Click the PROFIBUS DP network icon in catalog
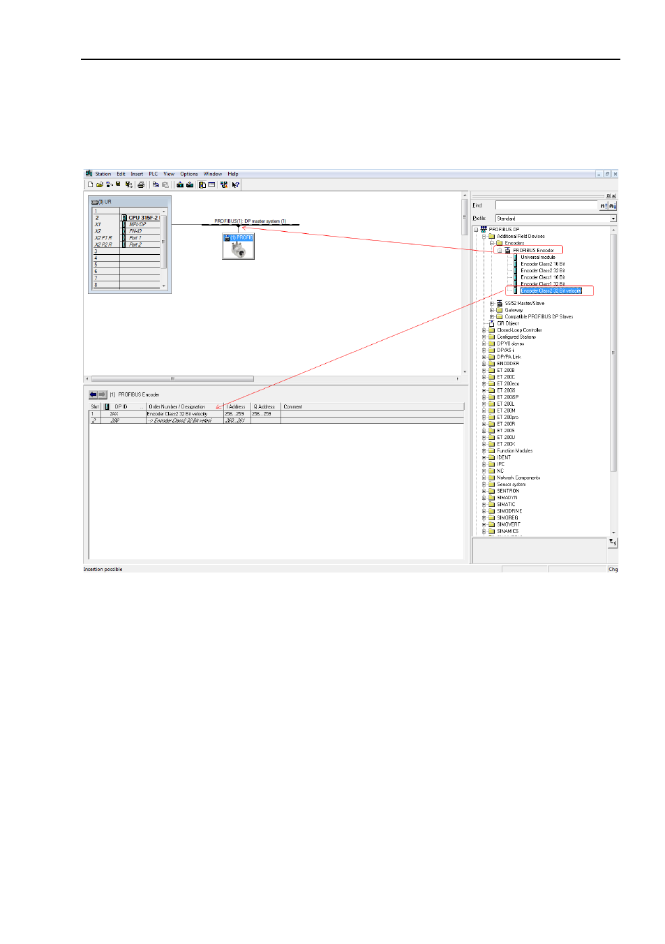Viewport: 665px width, 944px height. [x=484, y=229]
